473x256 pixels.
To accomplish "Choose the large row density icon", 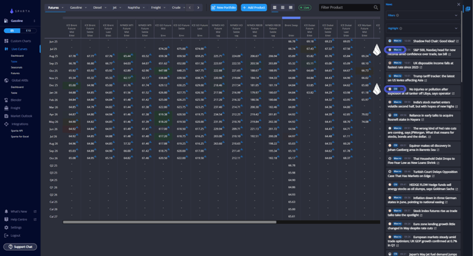I will [291, 8].
